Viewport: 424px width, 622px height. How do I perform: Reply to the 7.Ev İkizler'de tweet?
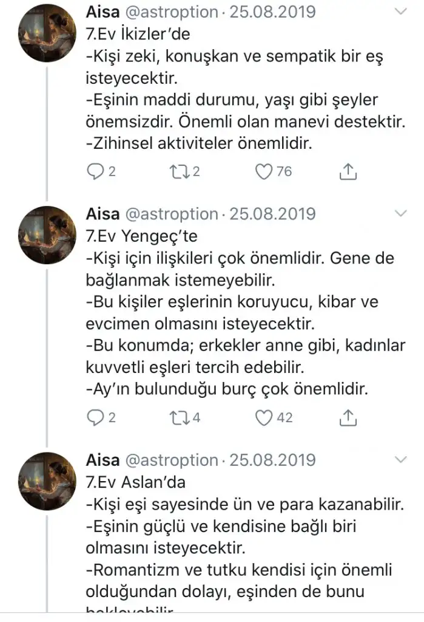95,172
